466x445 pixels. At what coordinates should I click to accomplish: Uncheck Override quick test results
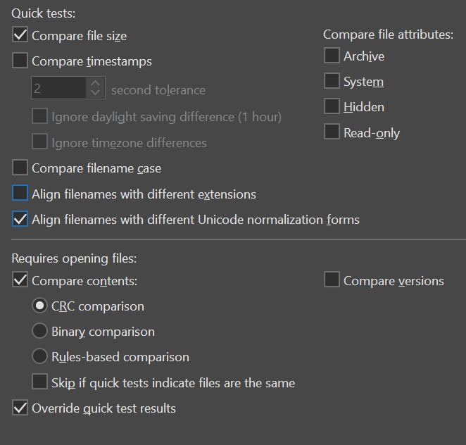[x=20, y=408]
